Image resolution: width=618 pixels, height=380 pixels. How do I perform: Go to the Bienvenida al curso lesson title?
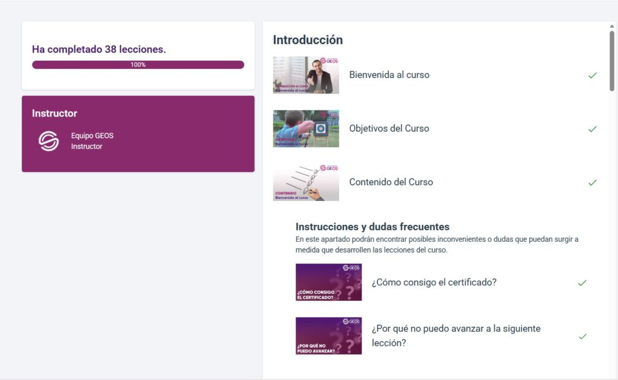coord(389,75)
